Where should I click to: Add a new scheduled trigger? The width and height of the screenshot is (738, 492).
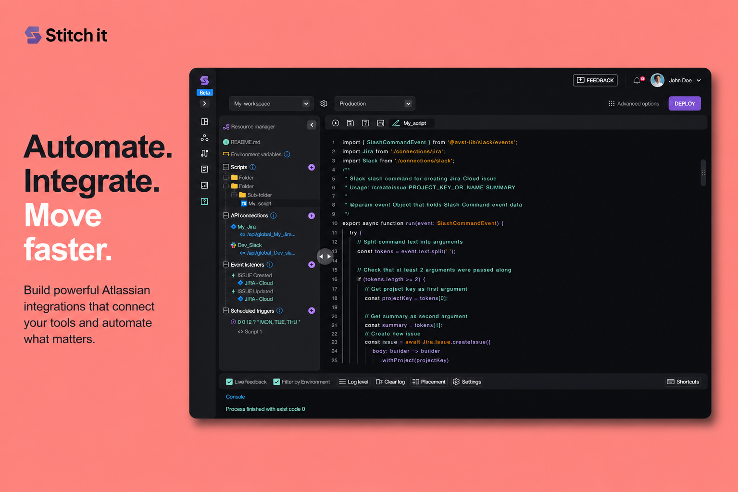coord(312,311)
